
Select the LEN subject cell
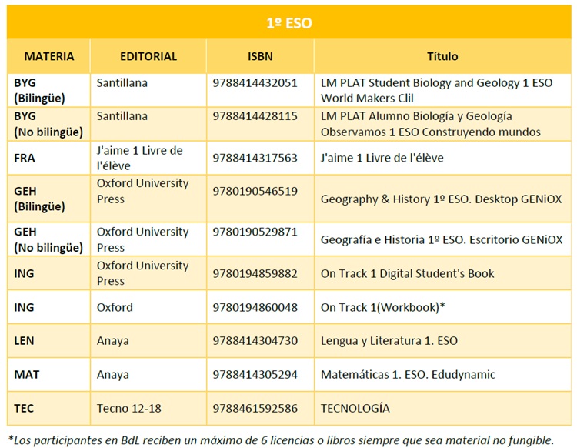(49, 341)
